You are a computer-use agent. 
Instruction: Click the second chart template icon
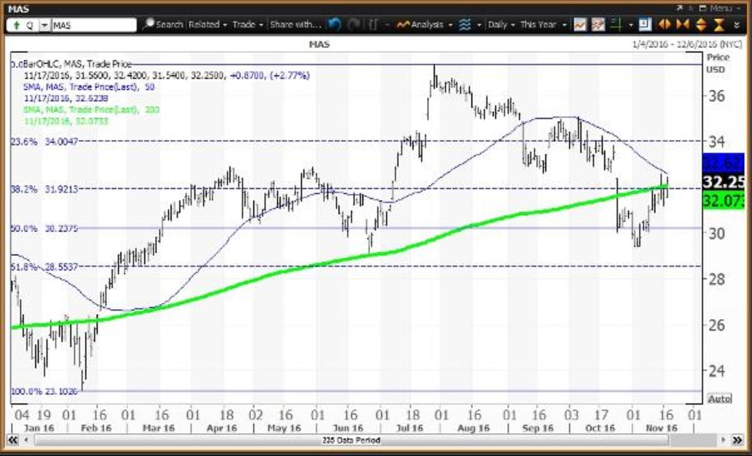[x=598, y=24]
